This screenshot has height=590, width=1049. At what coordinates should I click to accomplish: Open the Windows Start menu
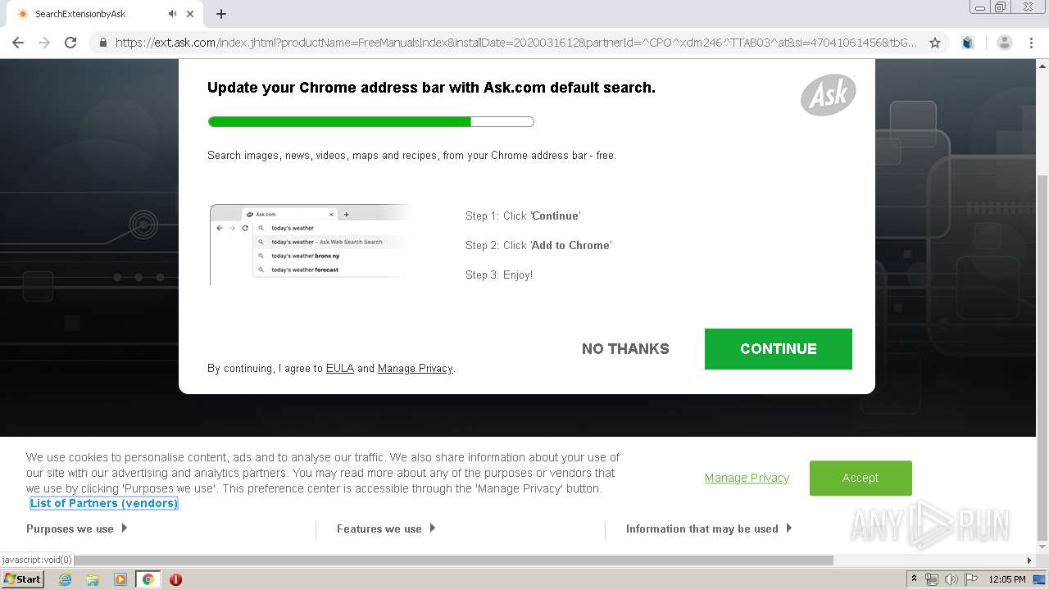pyautogui.click(x=22, y=579)
